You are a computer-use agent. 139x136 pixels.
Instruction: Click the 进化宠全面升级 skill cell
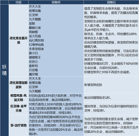[19, 40]
